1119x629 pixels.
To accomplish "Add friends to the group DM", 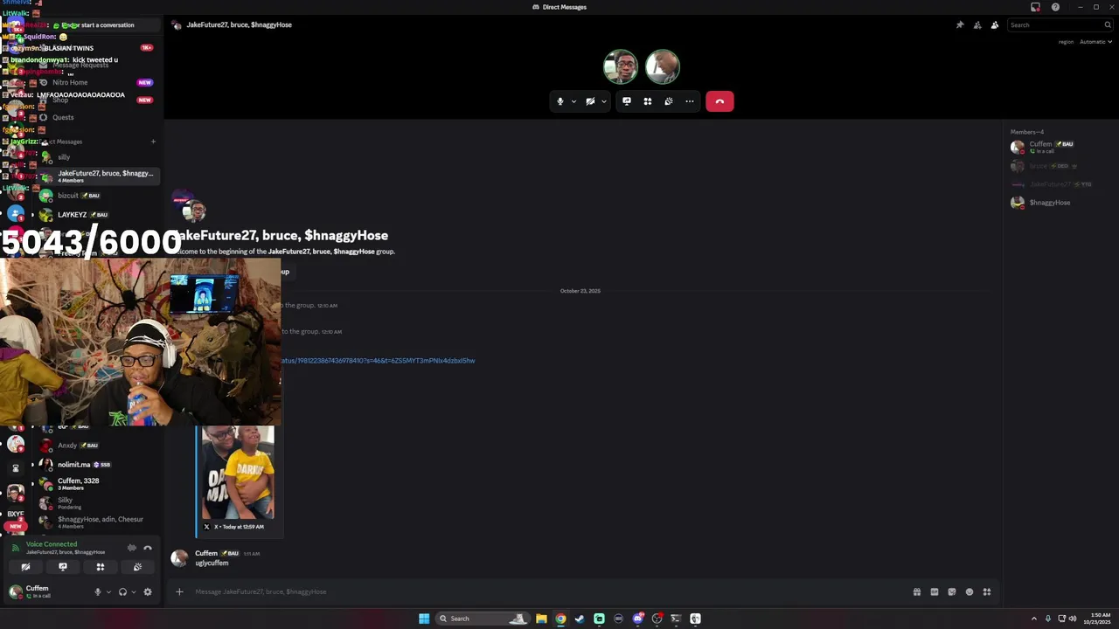I will coord(977,25).
